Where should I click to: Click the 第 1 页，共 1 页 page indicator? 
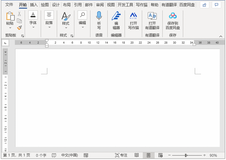17,155
